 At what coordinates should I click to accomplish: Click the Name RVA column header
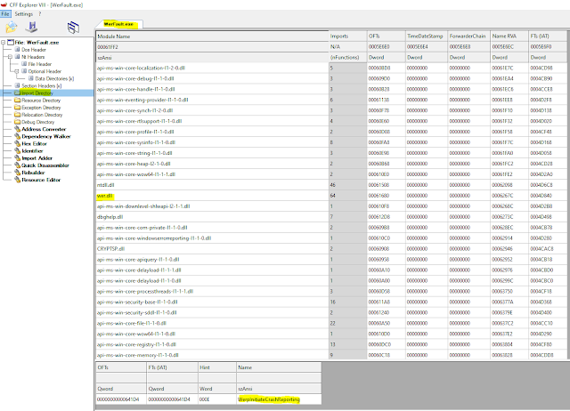click(509, 36)
